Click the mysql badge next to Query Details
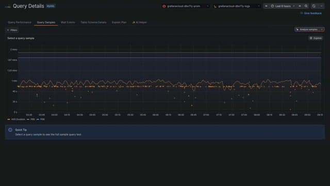330x186 pixels. click(x=51, y=6)
